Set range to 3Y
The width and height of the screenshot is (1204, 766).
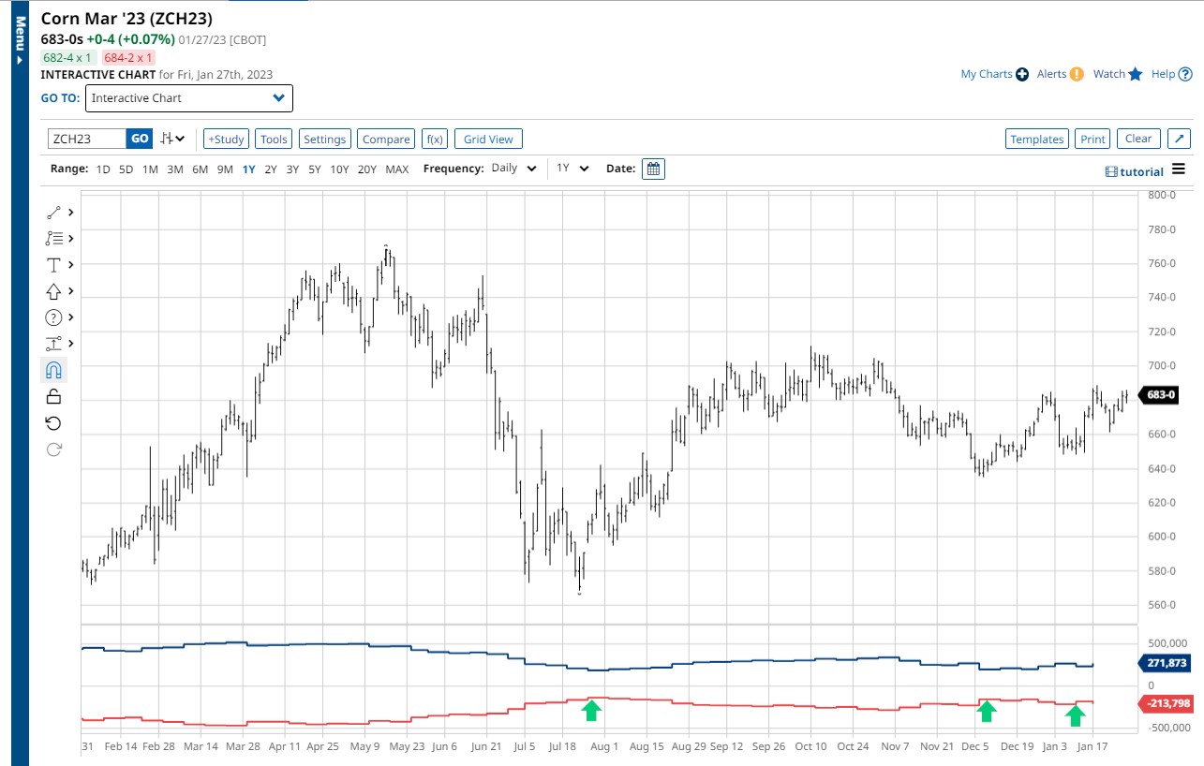pyautogui.click(x=293, y=169)
